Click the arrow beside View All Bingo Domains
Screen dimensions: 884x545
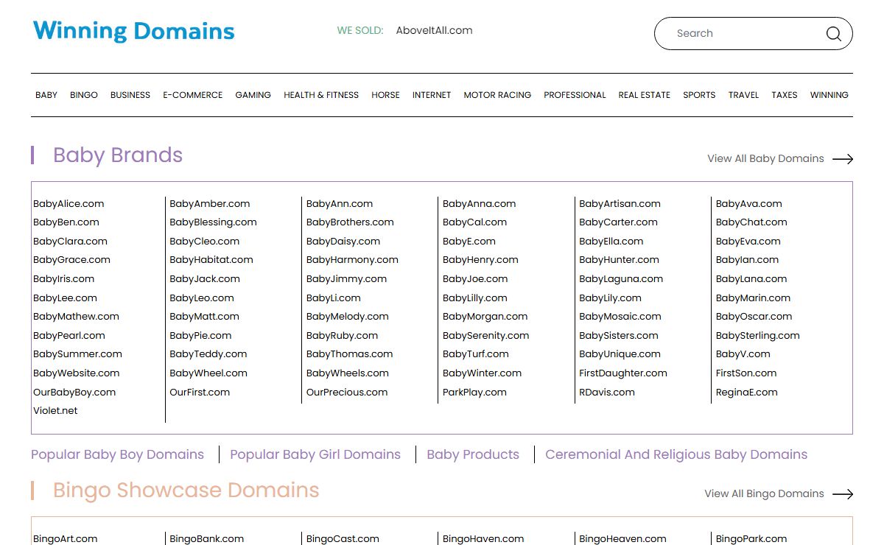[x=843, y=494]
